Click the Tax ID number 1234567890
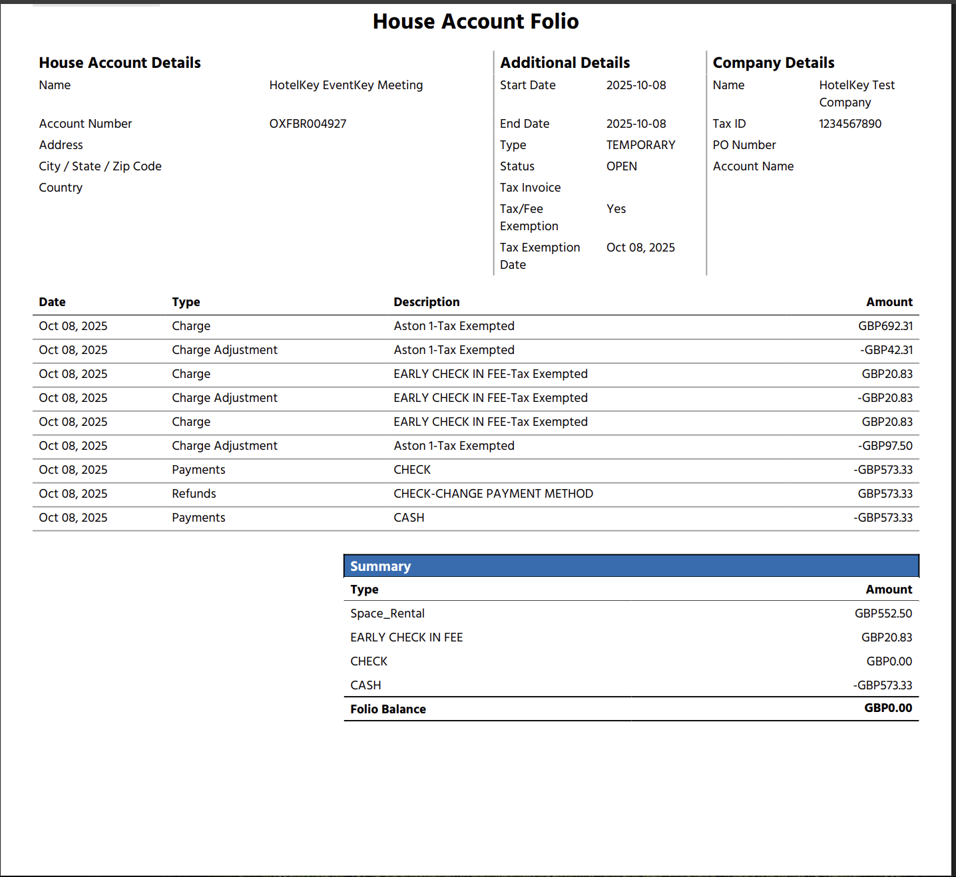This screenshot has height=877, width=956. click(849, 124)
